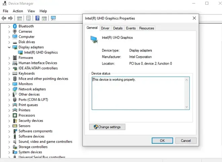
Task: Open the Action menu
Action: click(18, 11)
